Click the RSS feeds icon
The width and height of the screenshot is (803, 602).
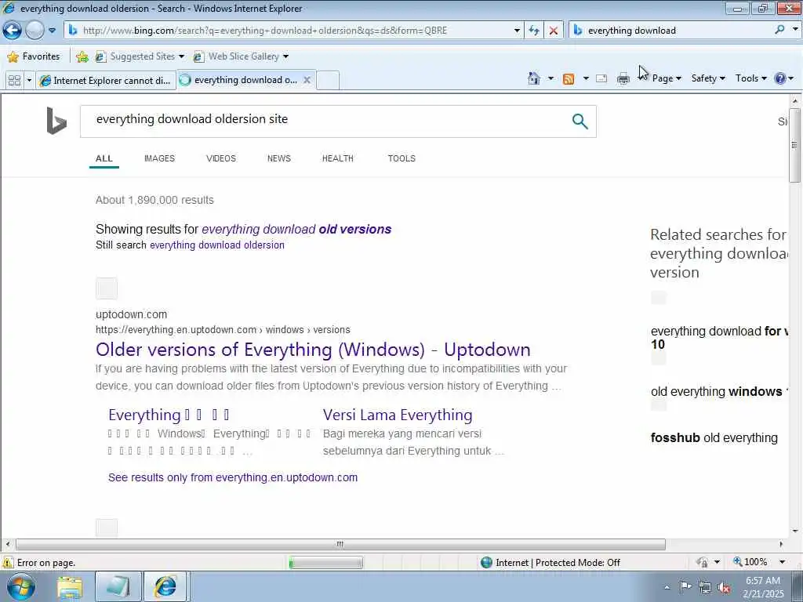[569, 79]
